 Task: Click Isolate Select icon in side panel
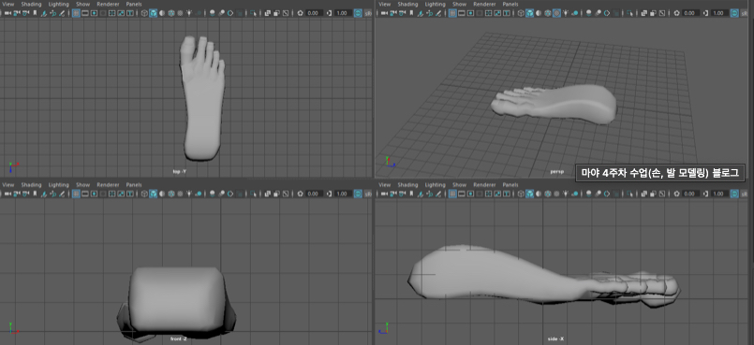tap(629, 194)
